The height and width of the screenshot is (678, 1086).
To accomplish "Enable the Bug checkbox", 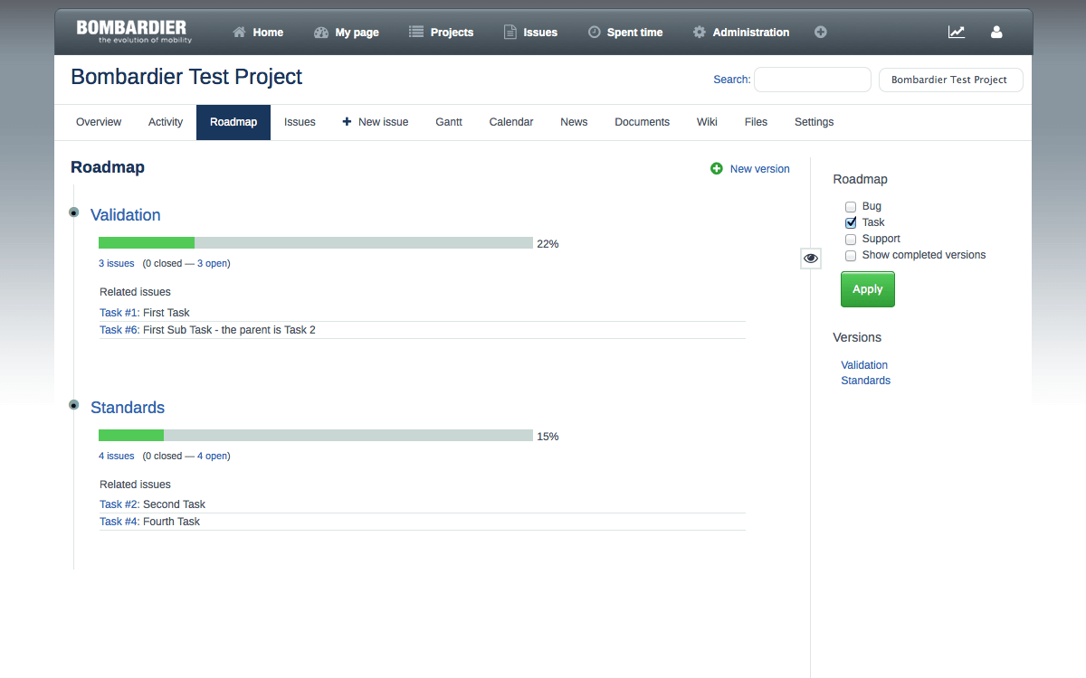I will click(851, 206).
